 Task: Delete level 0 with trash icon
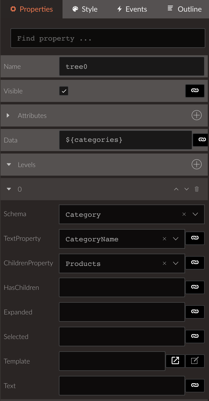[197, 189]
